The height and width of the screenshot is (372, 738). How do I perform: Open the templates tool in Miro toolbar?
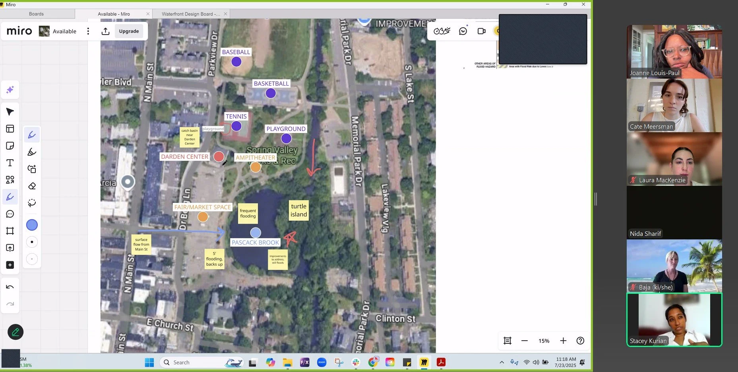click(10, 129)
